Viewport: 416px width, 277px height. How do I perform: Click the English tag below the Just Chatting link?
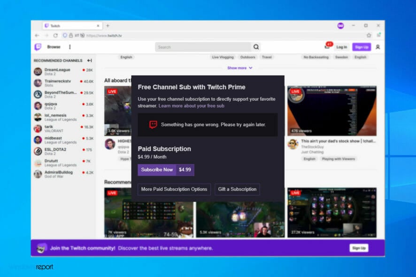(x=309, y=159)
